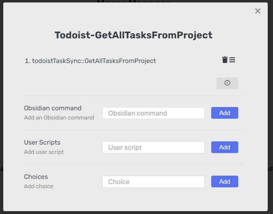Click the 'Add choice' description text
This screenshot has width=273, height=214.
pyautogui.click(x=38, y=187)
